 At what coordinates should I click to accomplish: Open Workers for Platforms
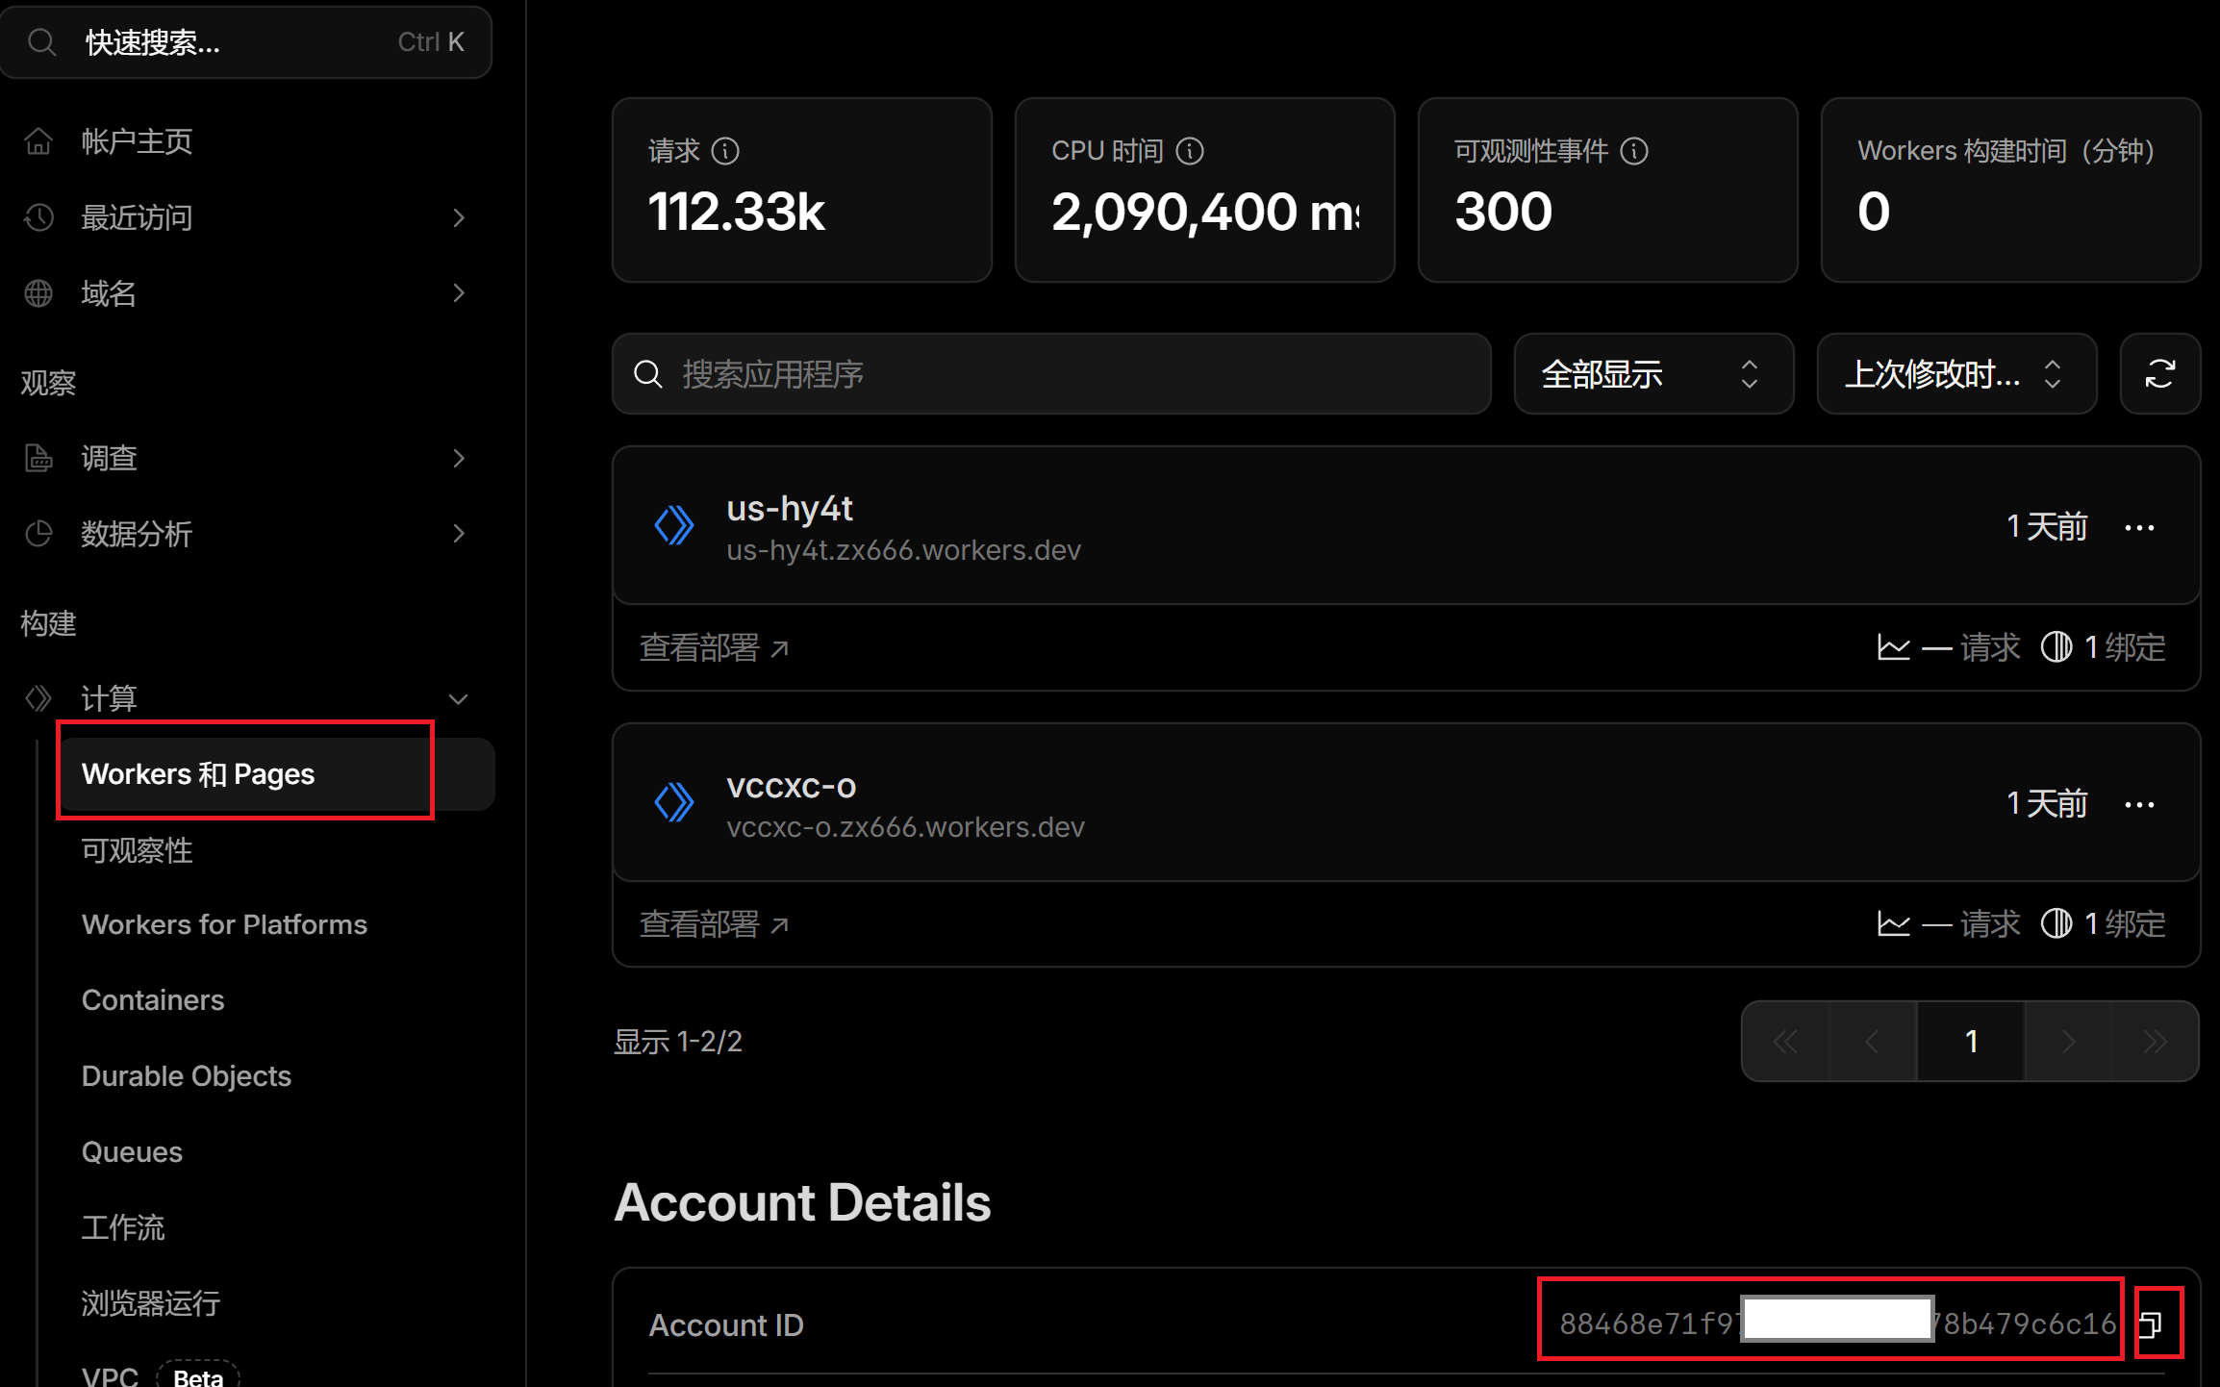point(224,924)
